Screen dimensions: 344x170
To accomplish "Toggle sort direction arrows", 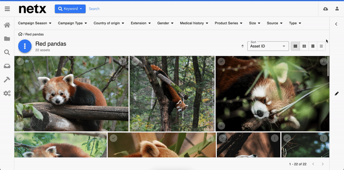I will [243, 46].
